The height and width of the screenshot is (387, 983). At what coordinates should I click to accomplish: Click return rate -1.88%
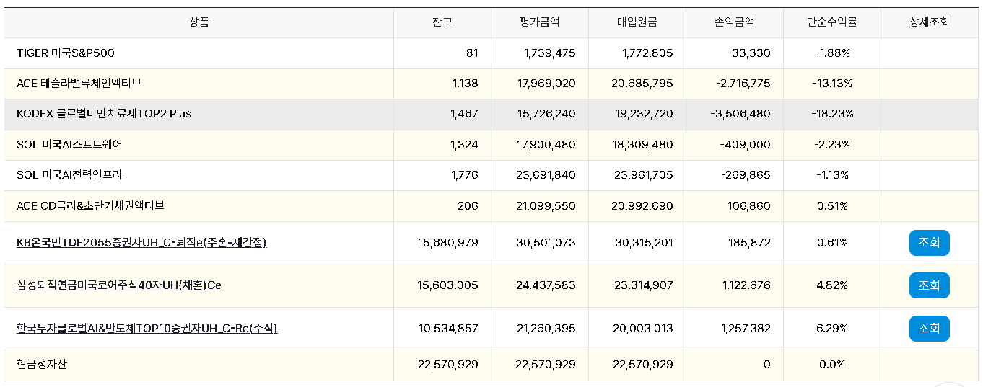[x=832, y=53]
